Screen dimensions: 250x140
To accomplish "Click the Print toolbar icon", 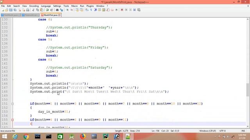I will (28, 10).
